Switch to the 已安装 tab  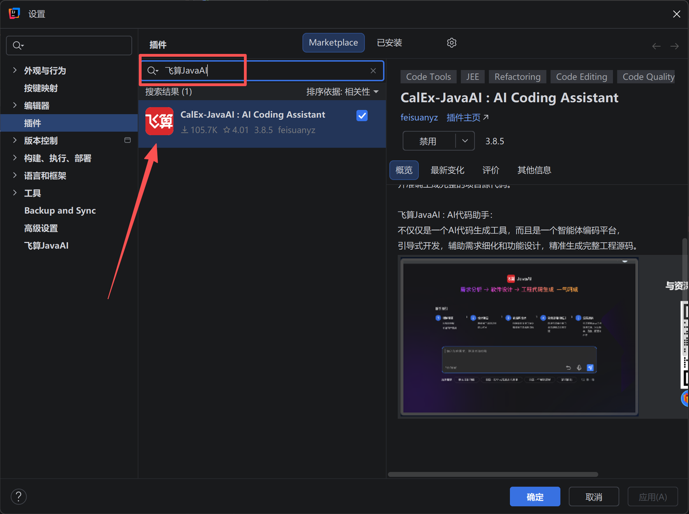(390, 43)
